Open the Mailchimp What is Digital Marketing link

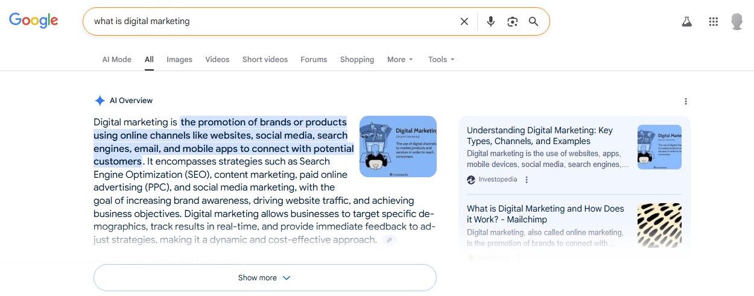(x=545, y=214)
